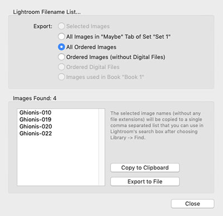Select Ghionis-022 in the image list
223x216 pixels.
tap(36, 133)
